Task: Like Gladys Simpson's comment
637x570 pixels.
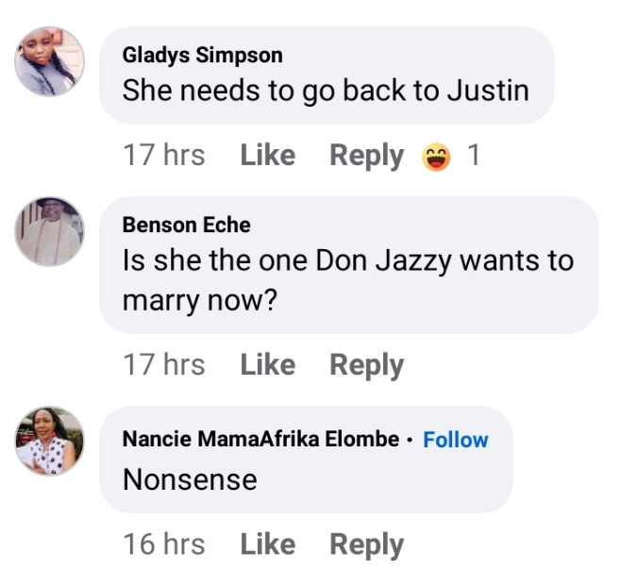Action: point(268,156)
